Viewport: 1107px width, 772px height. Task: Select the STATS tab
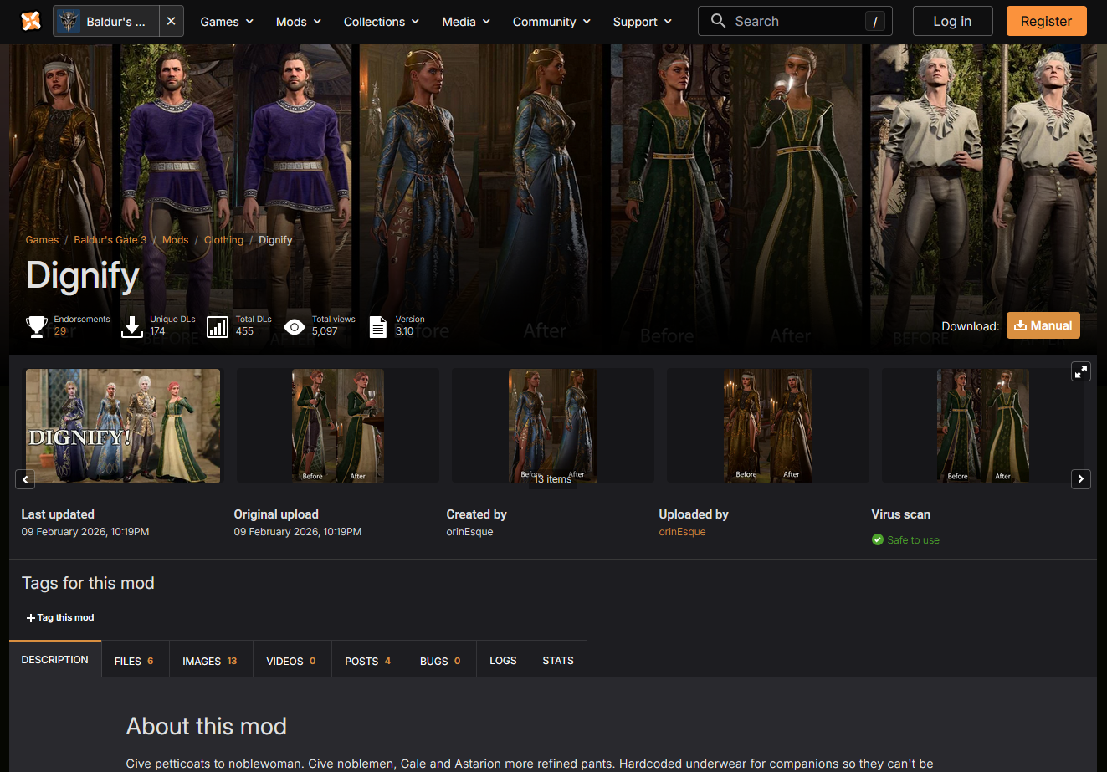coord(558,660)
